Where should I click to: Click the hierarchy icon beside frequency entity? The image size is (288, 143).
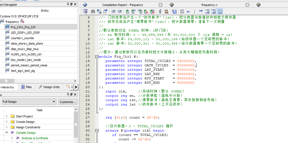tap(22, 21)
